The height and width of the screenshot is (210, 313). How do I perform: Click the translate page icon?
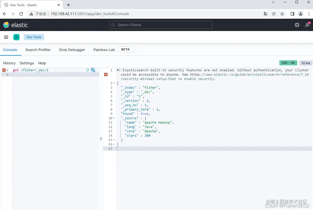click(266, 14)
